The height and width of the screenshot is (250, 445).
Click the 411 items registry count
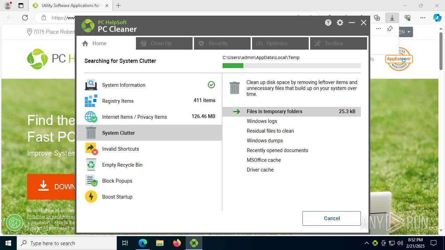point(204,100)
